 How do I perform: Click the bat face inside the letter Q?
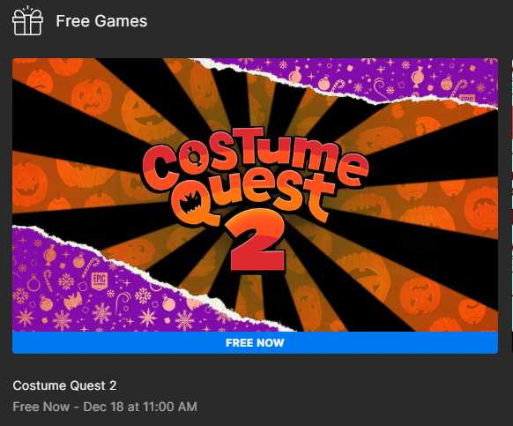[191, 203]
